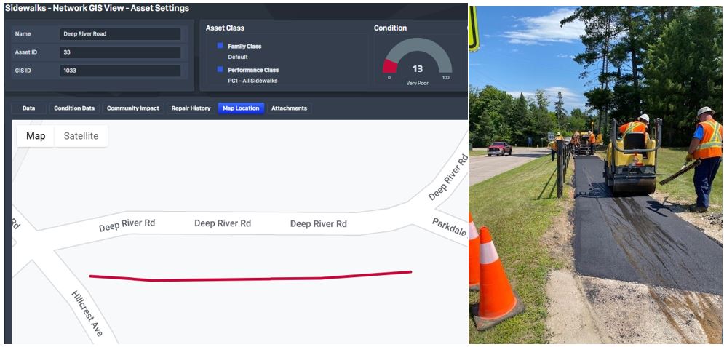Viewport: 724px width, 347px height.
Task: Open the Attachments tab
Action: (x=289, y=108)
